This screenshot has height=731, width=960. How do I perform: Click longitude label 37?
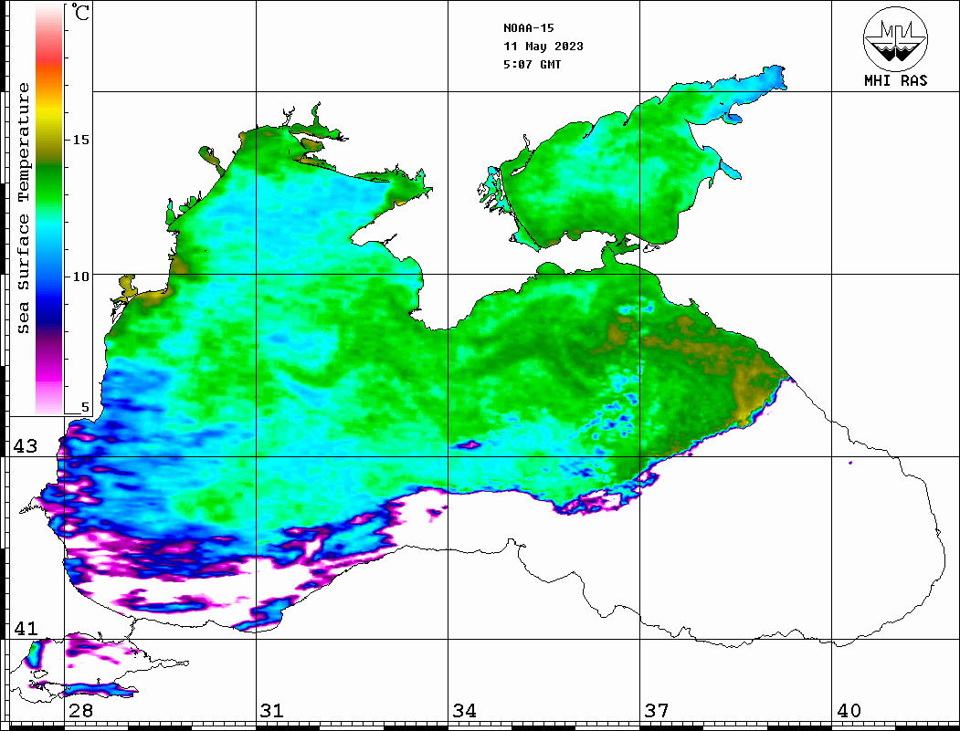[657, 711]
